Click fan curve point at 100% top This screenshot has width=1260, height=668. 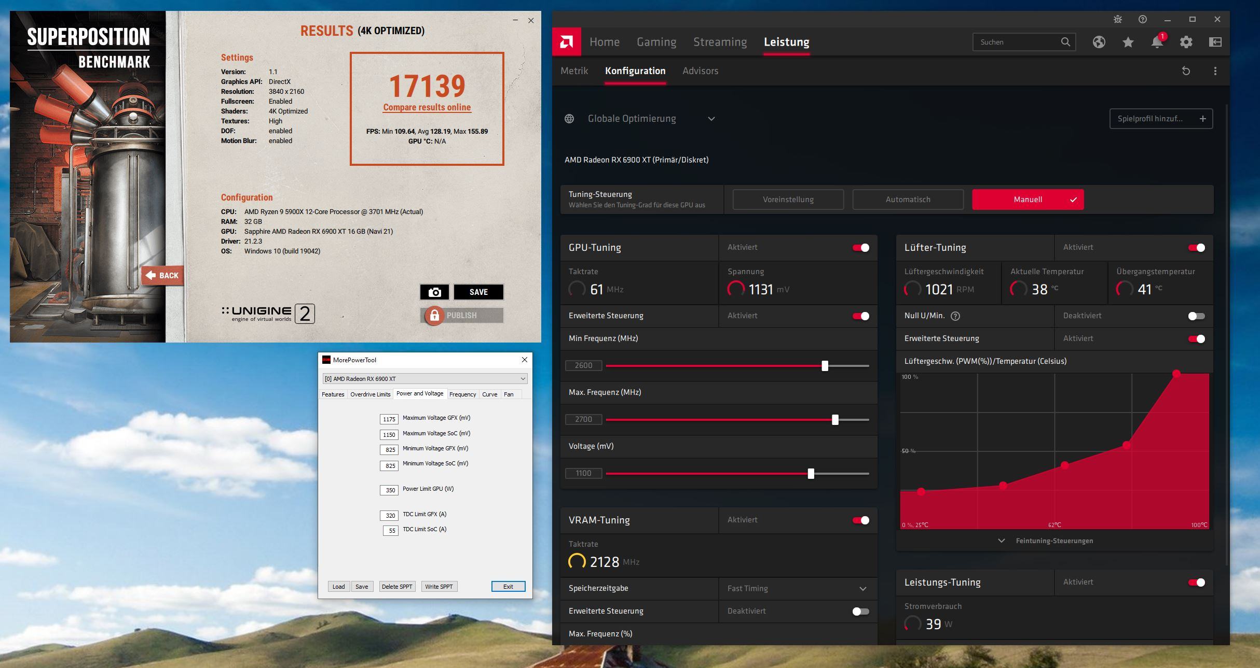click(x=1176, y=373)
